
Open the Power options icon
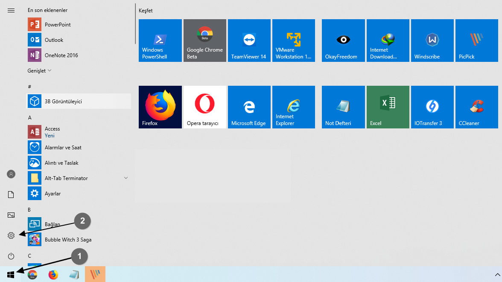[x=11, y=256]
